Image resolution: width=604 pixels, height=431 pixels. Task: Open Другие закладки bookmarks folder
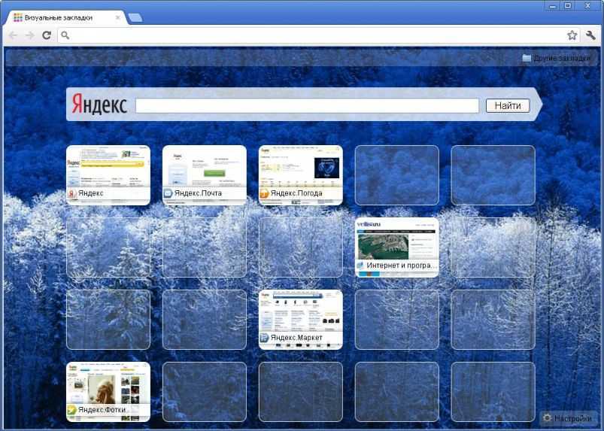point(558,59)
